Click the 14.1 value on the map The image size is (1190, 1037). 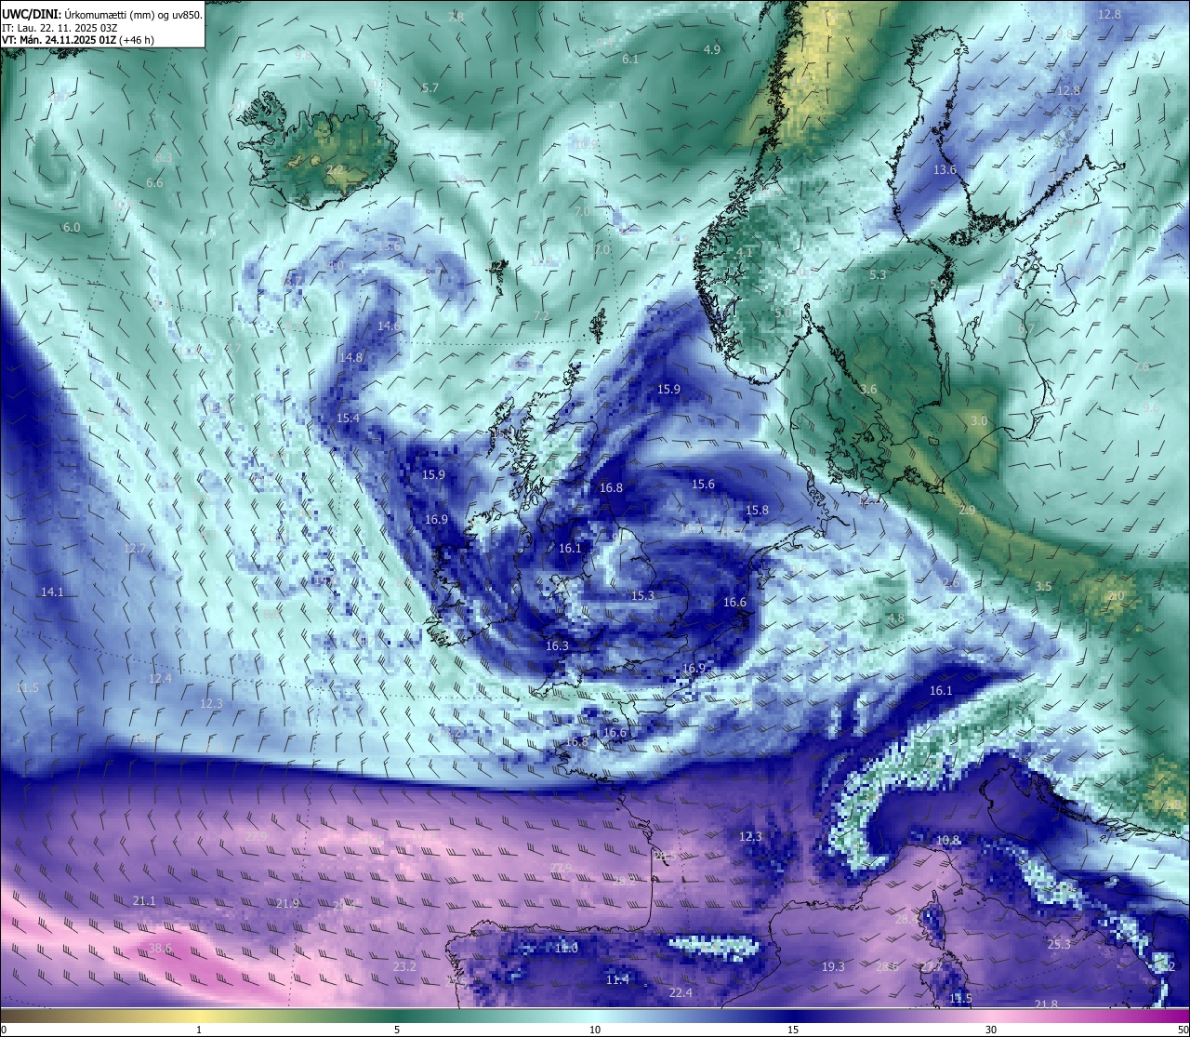tap(52, 592)
